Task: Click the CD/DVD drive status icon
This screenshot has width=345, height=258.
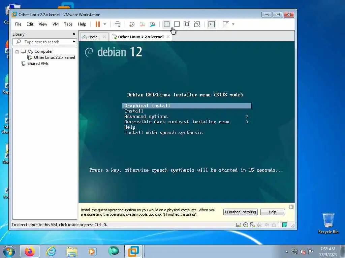Action: (246, 225)
